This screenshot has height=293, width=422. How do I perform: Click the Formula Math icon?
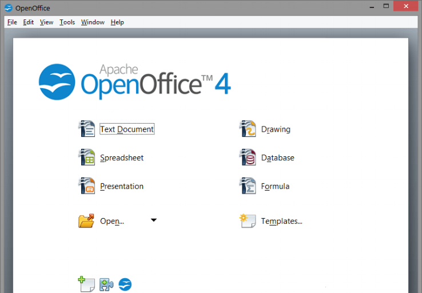tap(248, 185)
